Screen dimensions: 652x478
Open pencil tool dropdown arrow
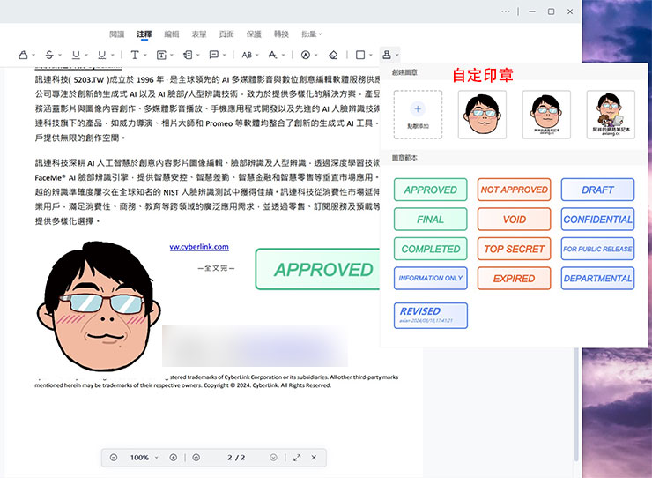[316, 55]
